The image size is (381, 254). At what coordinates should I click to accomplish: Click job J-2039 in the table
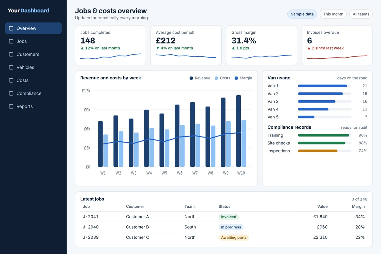pos(91,237)
